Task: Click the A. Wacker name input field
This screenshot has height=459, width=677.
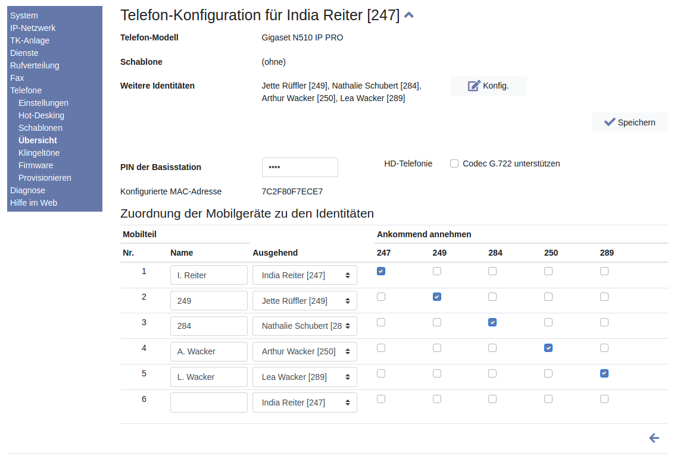Action: 208,351
